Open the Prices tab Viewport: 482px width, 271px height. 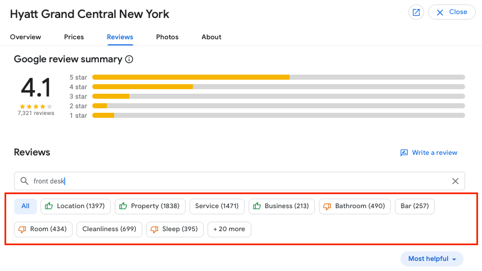coord(74,37)
